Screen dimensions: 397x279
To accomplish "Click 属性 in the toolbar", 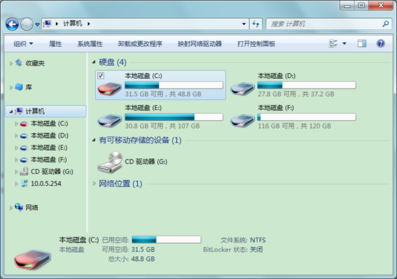I will tap(55, 44).
